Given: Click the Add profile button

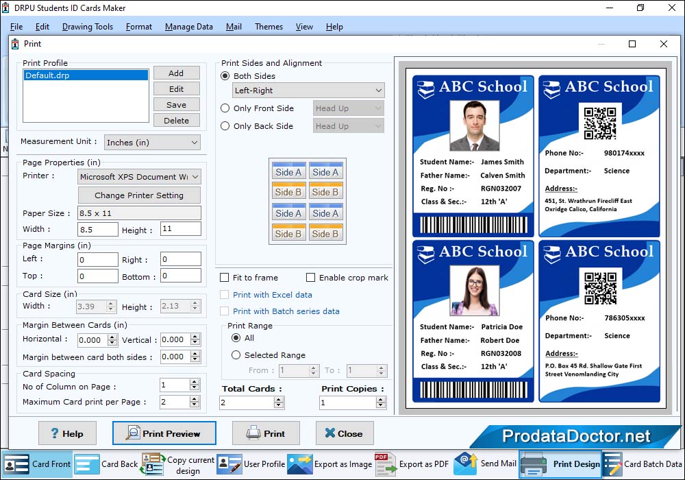Looking at the screenshot, I should click(x=177, y=73).
